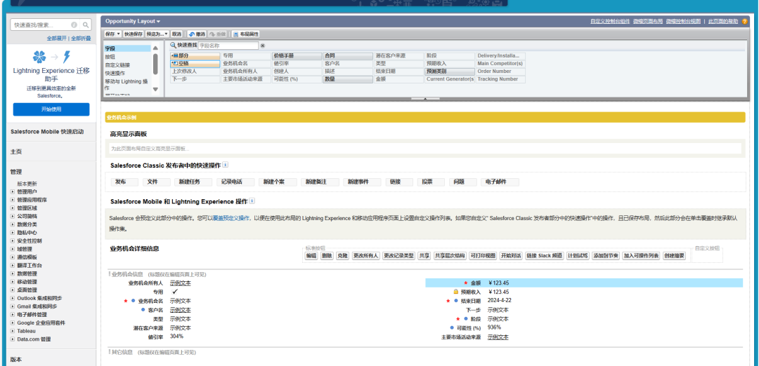Open 此页面的帮助 link
The image size is (759, 366).
[723, 21]
